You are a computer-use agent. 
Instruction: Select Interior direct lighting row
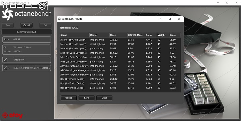tap(120, 44)
